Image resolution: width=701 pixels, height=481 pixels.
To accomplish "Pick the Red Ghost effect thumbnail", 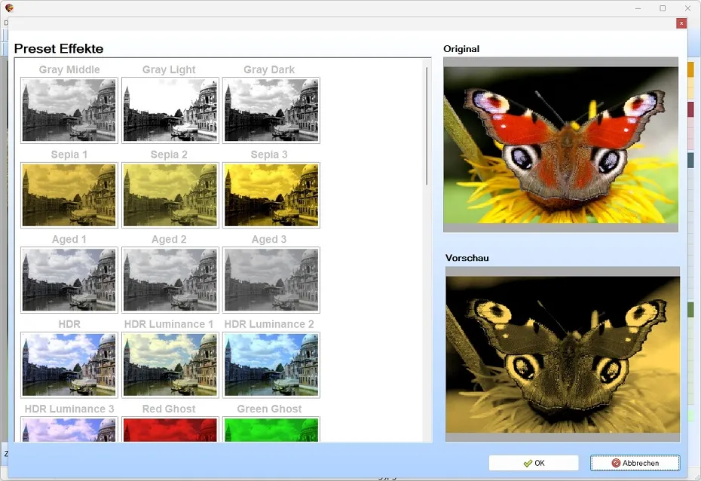I will click(x=170, y=429).
